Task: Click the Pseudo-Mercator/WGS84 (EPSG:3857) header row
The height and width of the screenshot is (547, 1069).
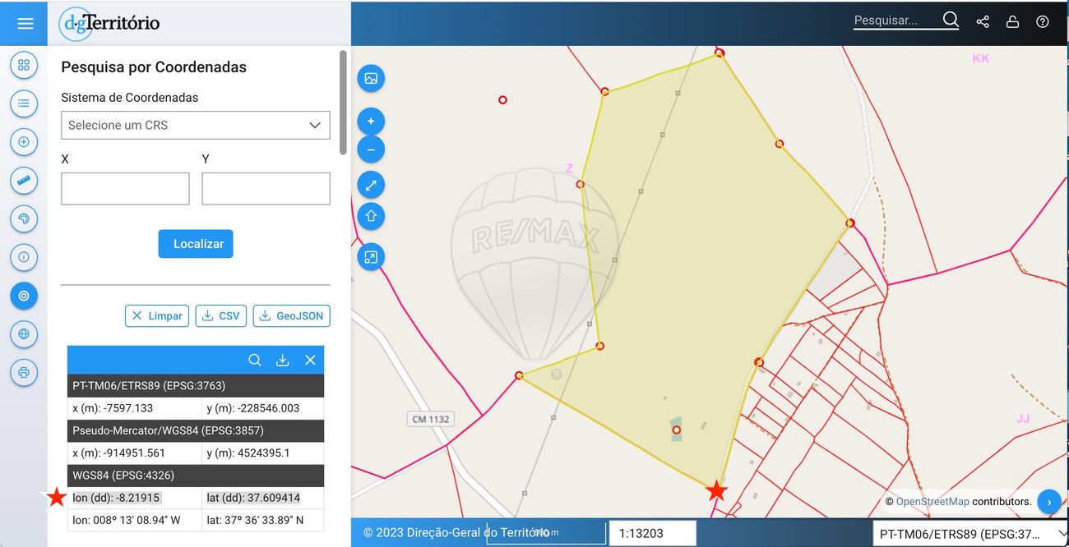Action: 196,430
